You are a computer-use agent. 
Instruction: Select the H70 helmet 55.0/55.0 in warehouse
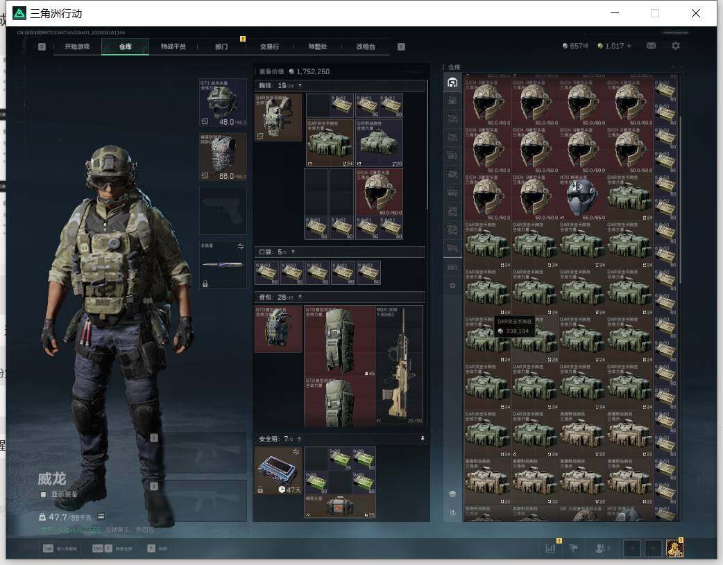click(x=582, y=197)
